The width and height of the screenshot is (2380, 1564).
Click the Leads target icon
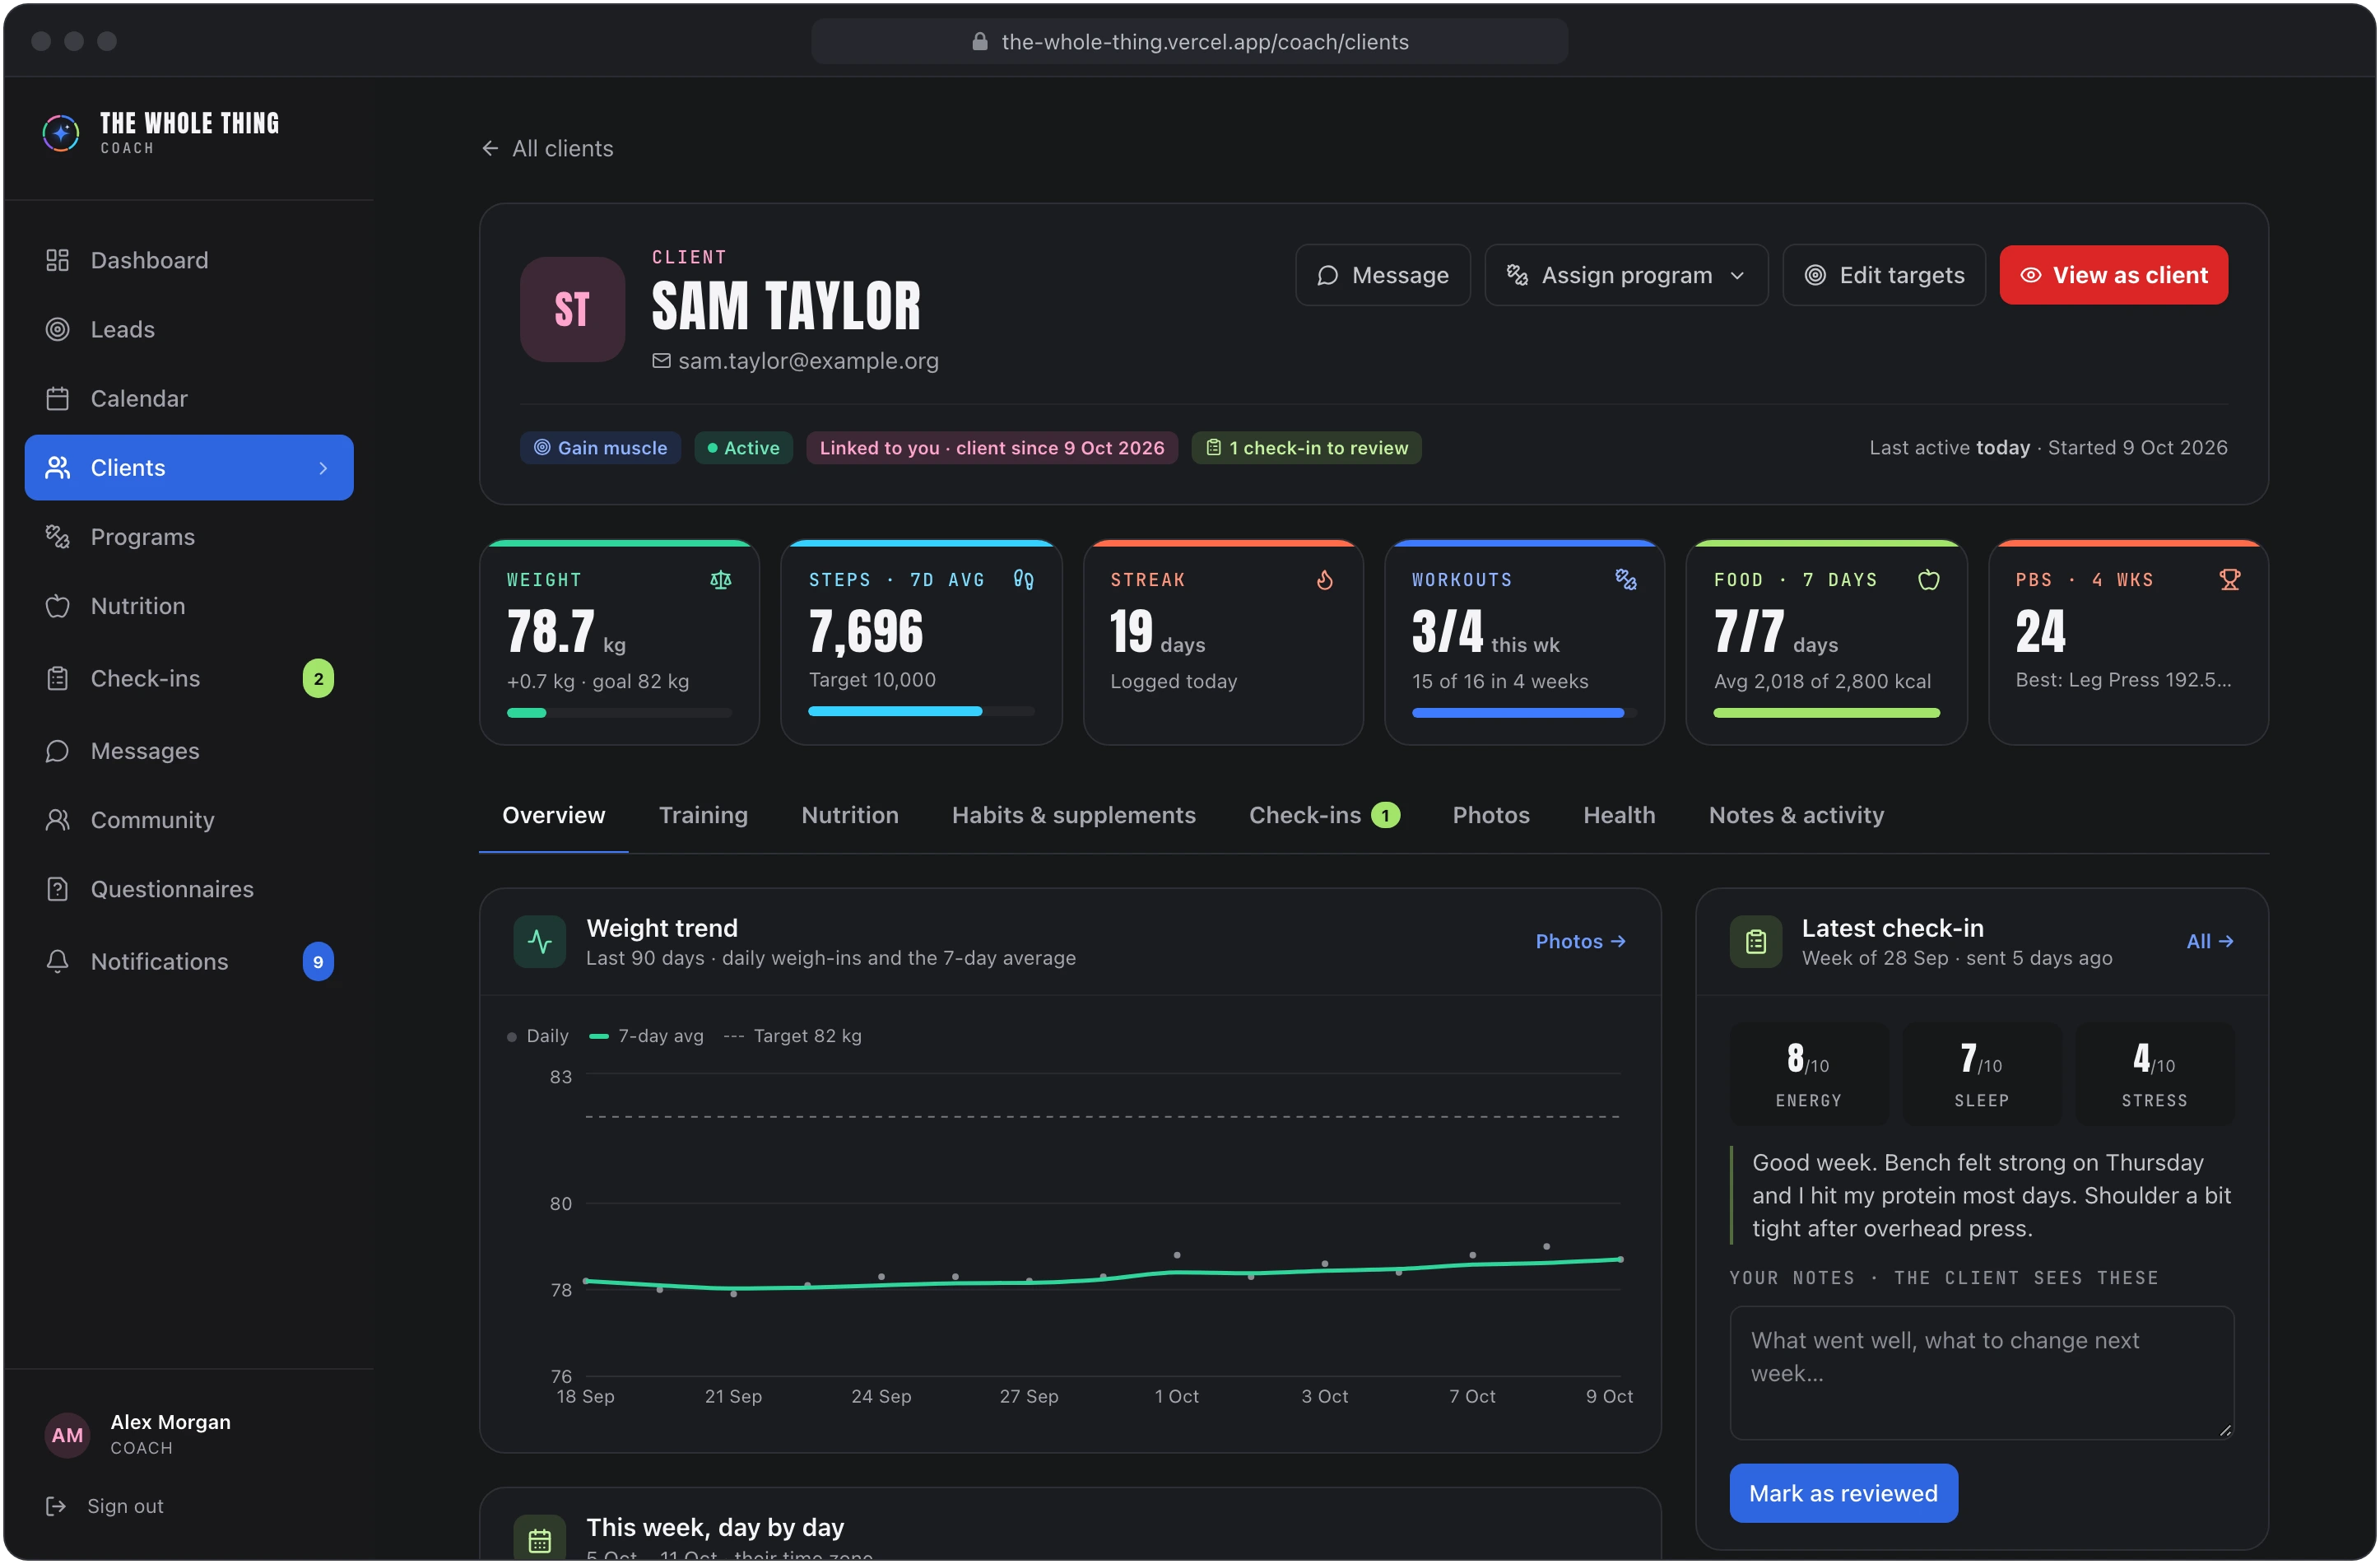57,329
